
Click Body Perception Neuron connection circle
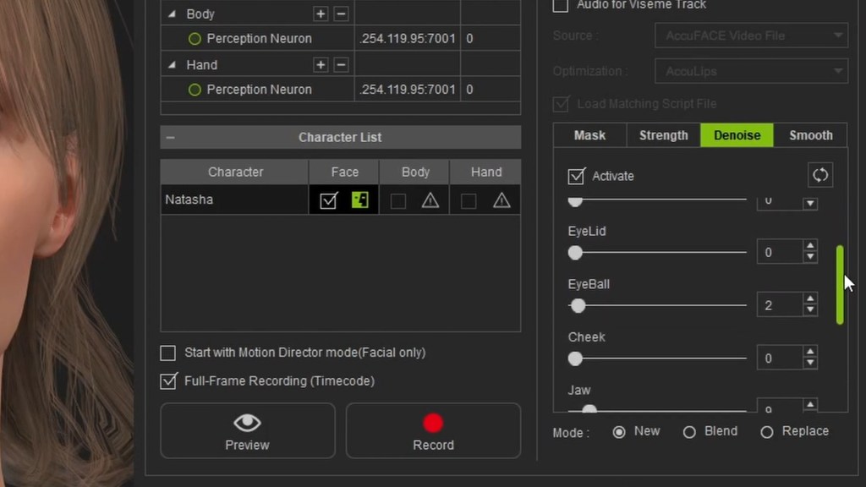(x=195, y=39)
